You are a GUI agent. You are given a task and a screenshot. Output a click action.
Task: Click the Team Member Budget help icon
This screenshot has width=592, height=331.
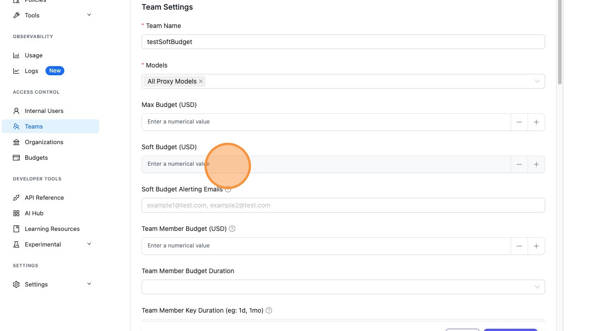(x=232, y=229)
